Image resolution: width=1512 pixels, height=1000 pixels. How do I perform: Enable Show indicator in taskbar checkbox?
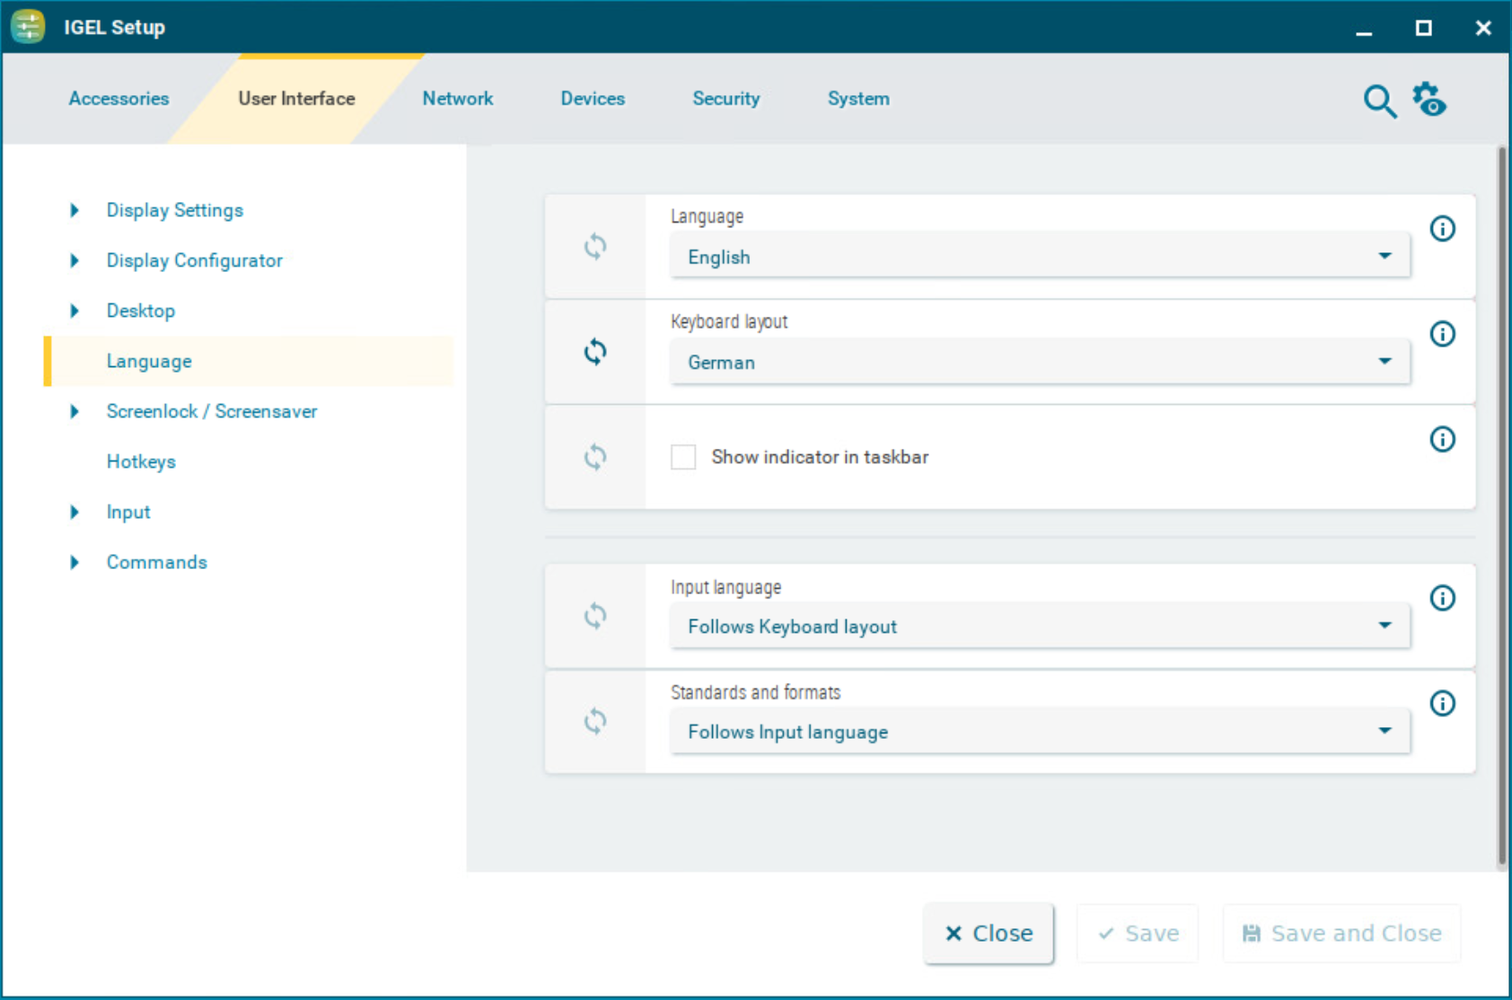coord(683,457)
